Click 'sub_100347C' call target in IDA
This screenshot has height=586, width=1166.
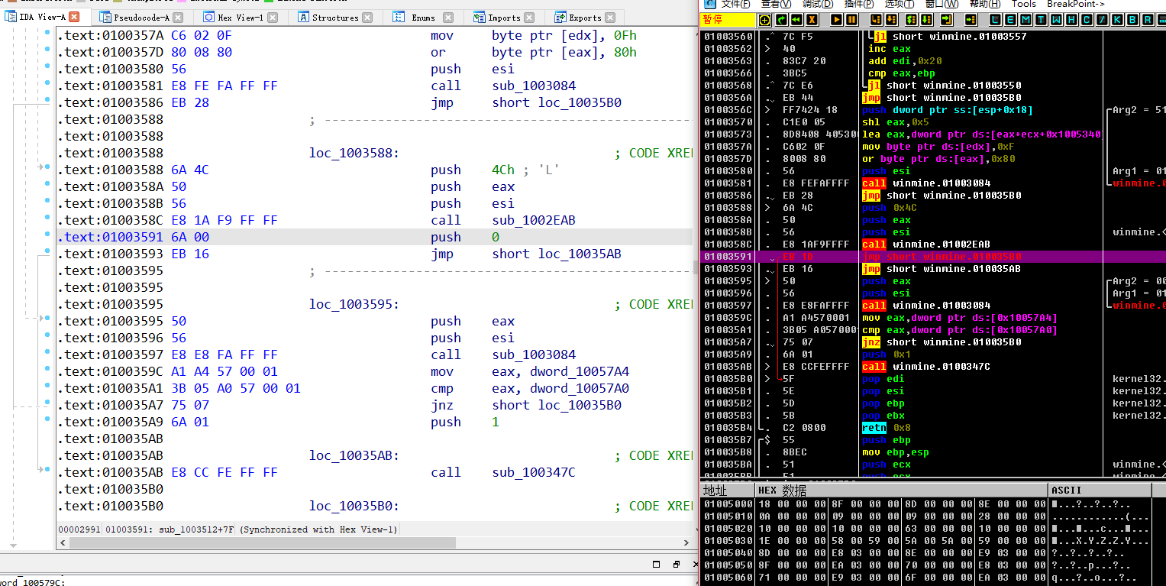pos(534,472)
